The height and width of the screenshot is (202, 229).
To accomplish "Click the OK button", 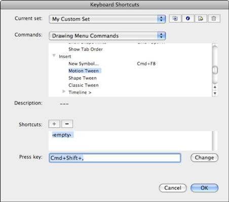I will (x=204, y=188).
